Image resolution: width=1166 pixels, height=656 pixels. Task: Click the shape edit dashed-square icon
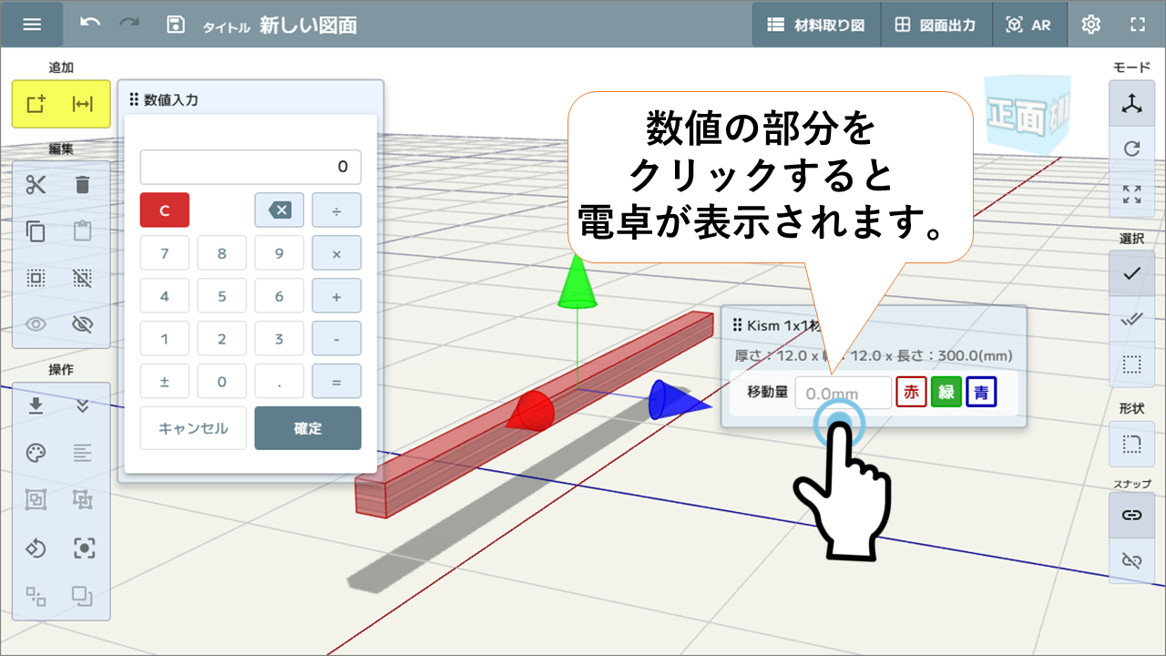[x=1132, y=446]
